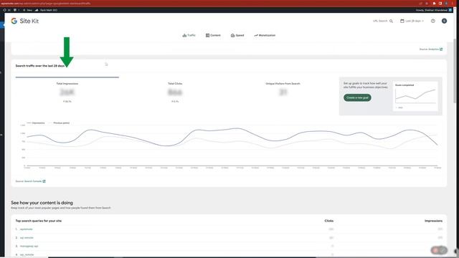
Task: Open second top search query link
Action: 27,238
